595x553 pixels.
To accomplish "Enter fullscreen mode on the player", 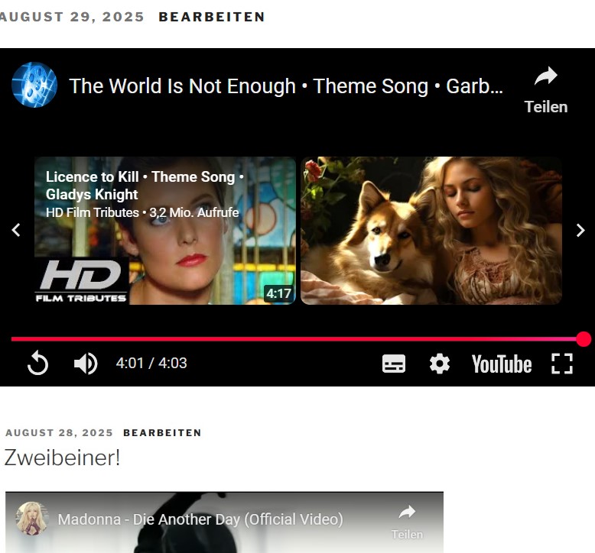I will [x=562, y=364].
